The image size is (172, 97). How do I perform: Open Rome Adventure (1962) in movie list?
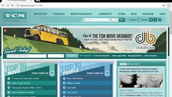tap(23, 92)
